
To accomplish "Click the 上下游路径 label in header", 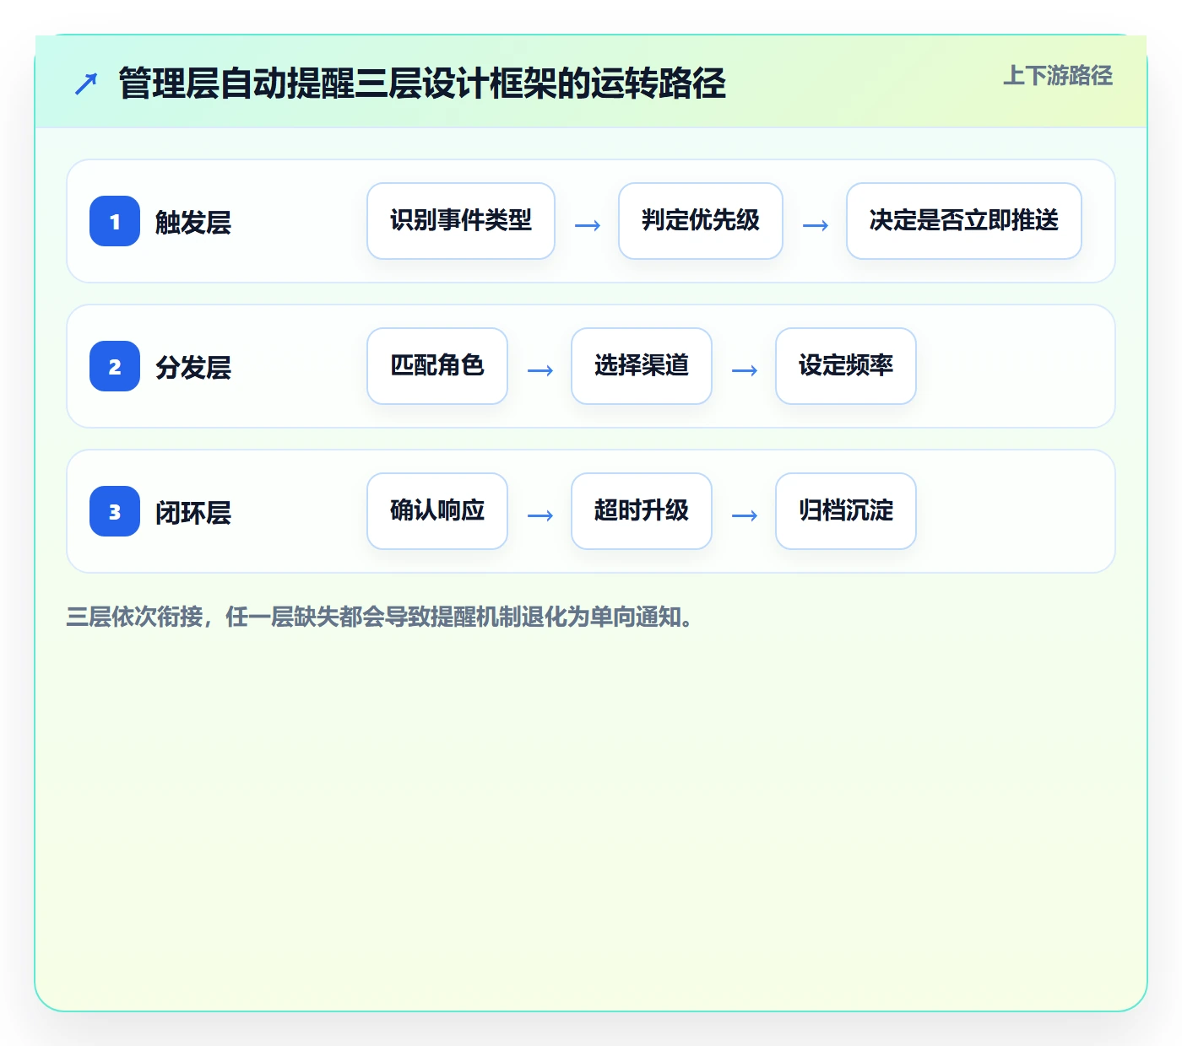I will pos(1058,76).
